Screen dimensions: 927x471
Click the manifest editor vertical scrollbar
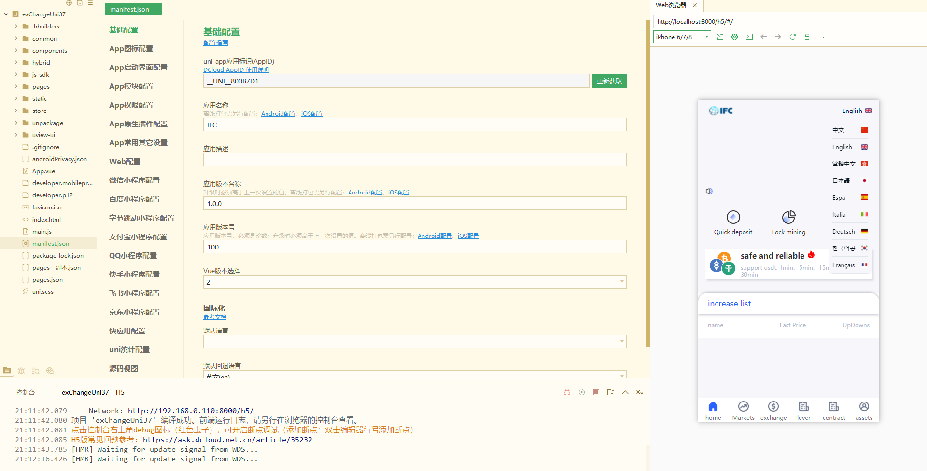[x=647, y=183]
